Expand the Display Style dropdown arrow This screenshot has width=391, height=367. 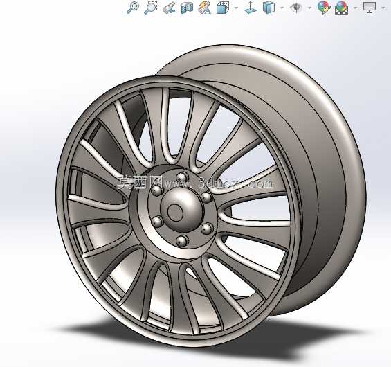(282, 8)
